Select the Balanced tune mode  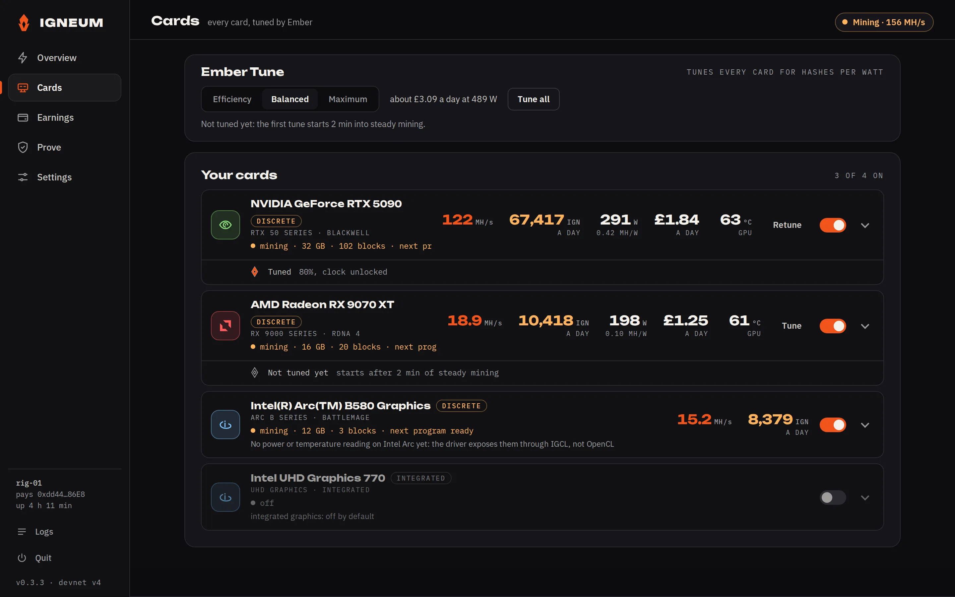[290, 99]
